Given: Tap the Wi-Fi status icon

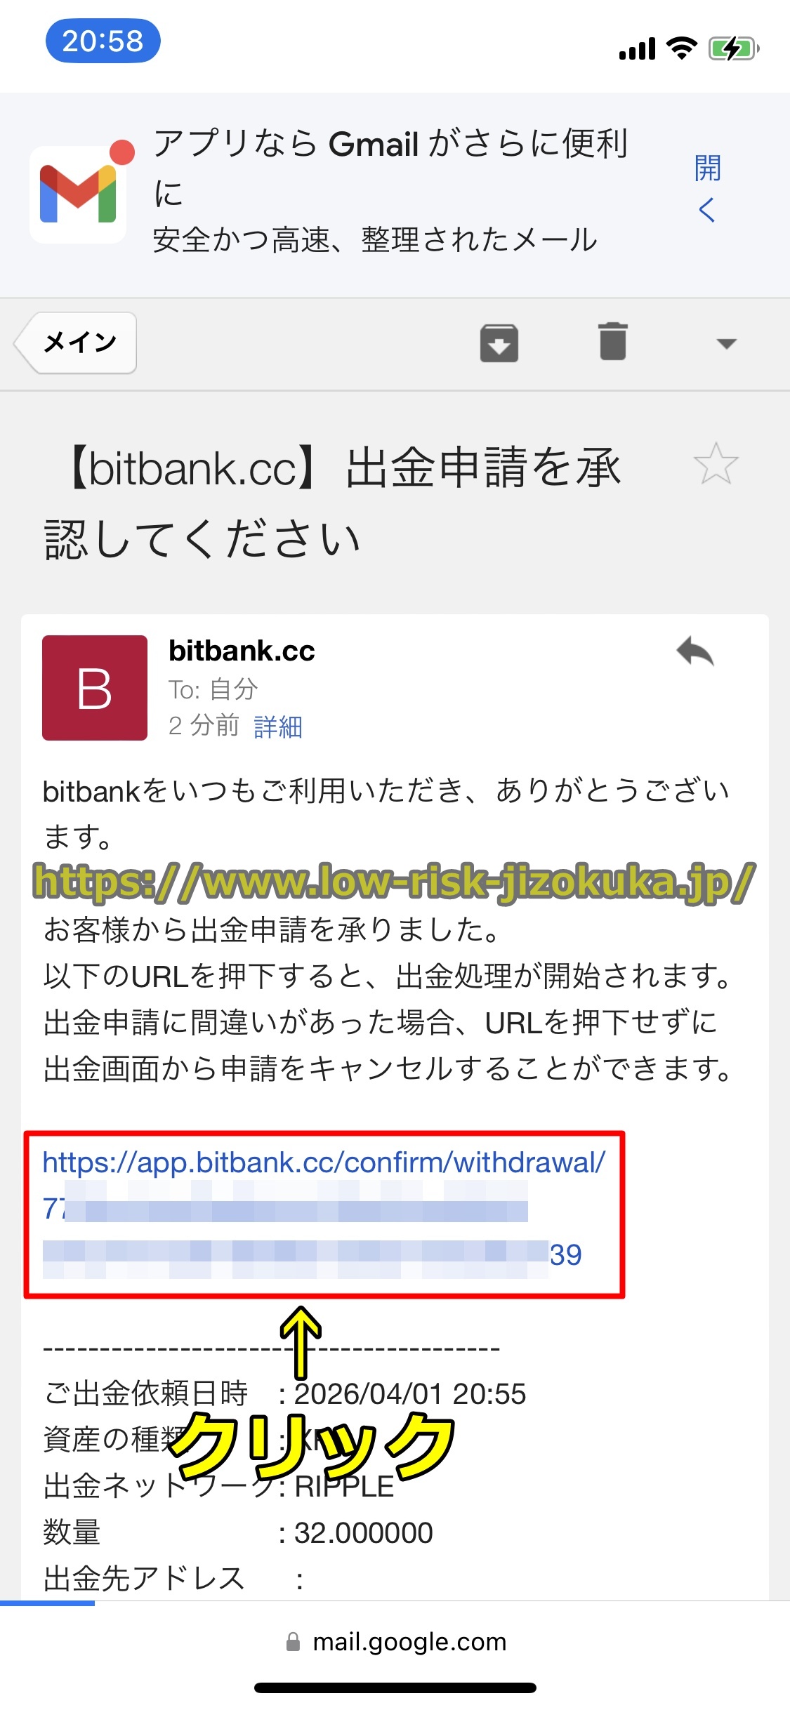Looking at the screenshot, I should coord(681,48).
